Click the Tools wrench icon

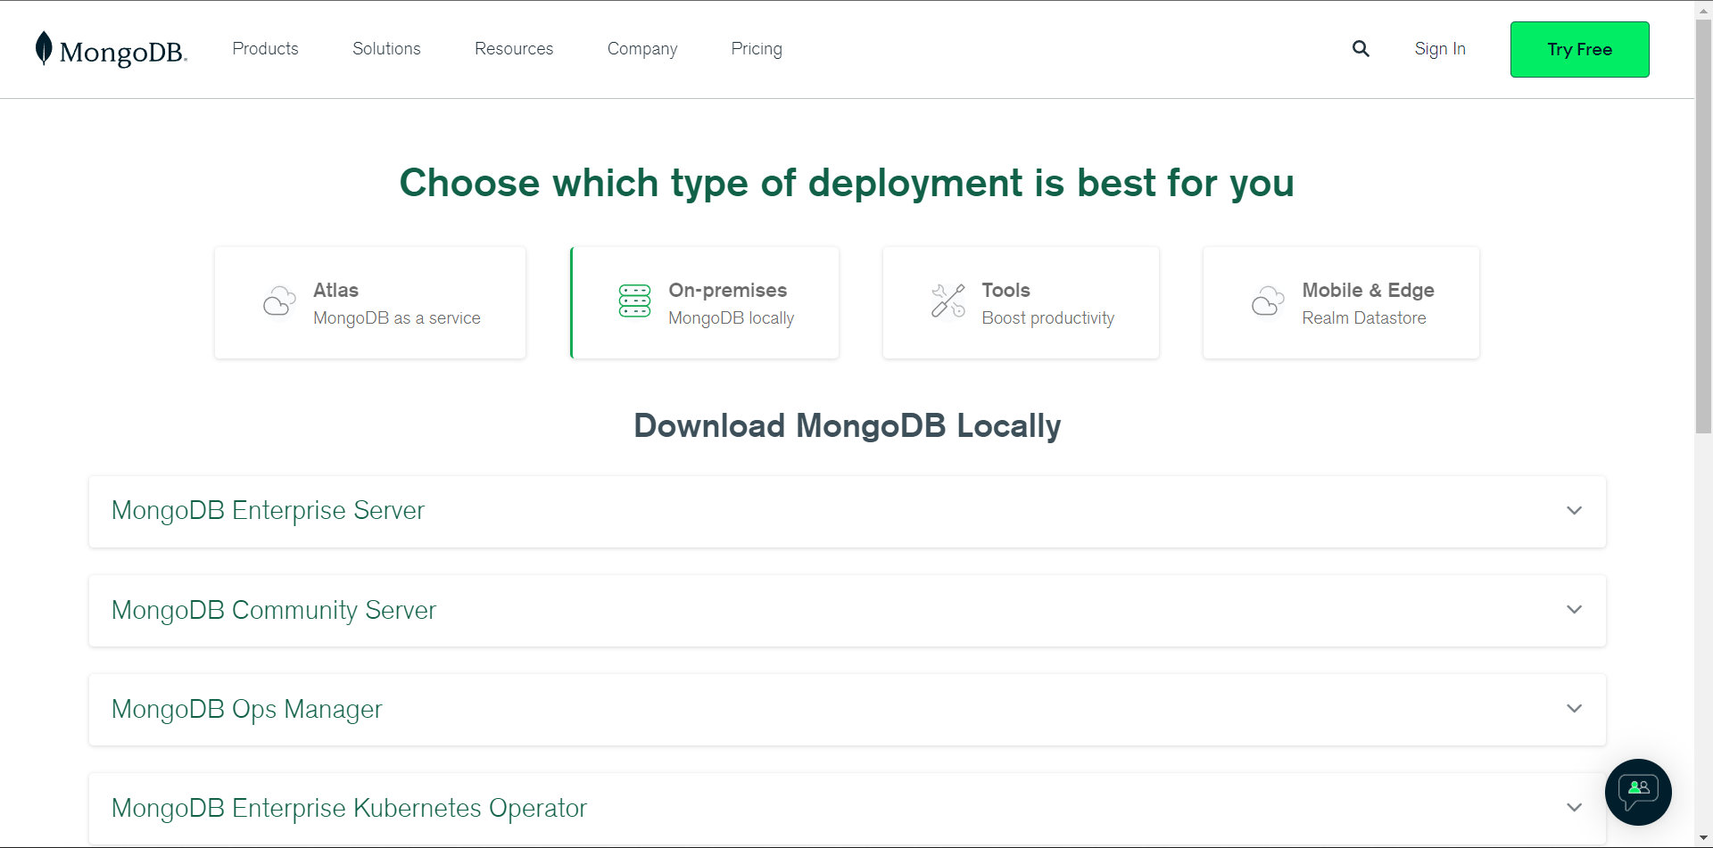click(947, 301)
